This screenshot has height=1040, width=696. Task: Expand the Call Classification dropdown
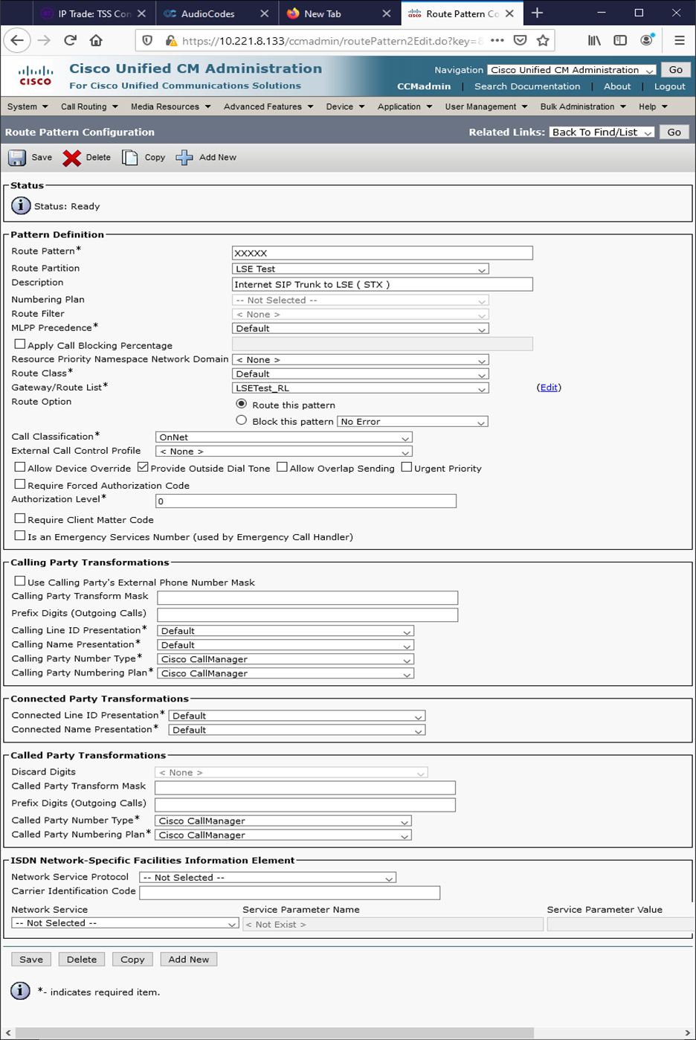click(x=283, y=437)
